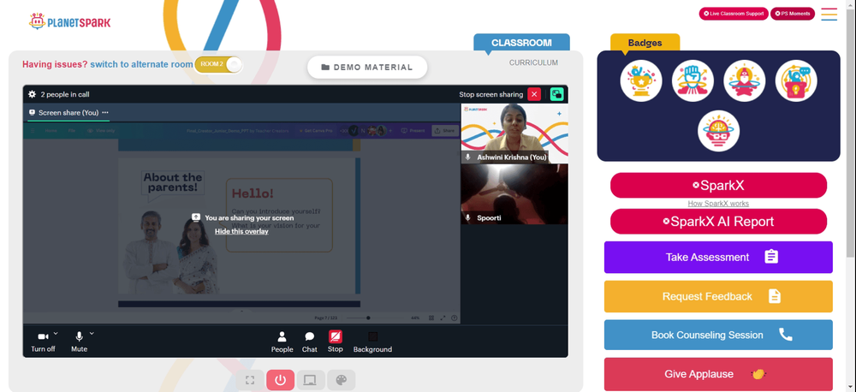Click Give Applause button
856x392 pixels.
click(x=718, y=374)
